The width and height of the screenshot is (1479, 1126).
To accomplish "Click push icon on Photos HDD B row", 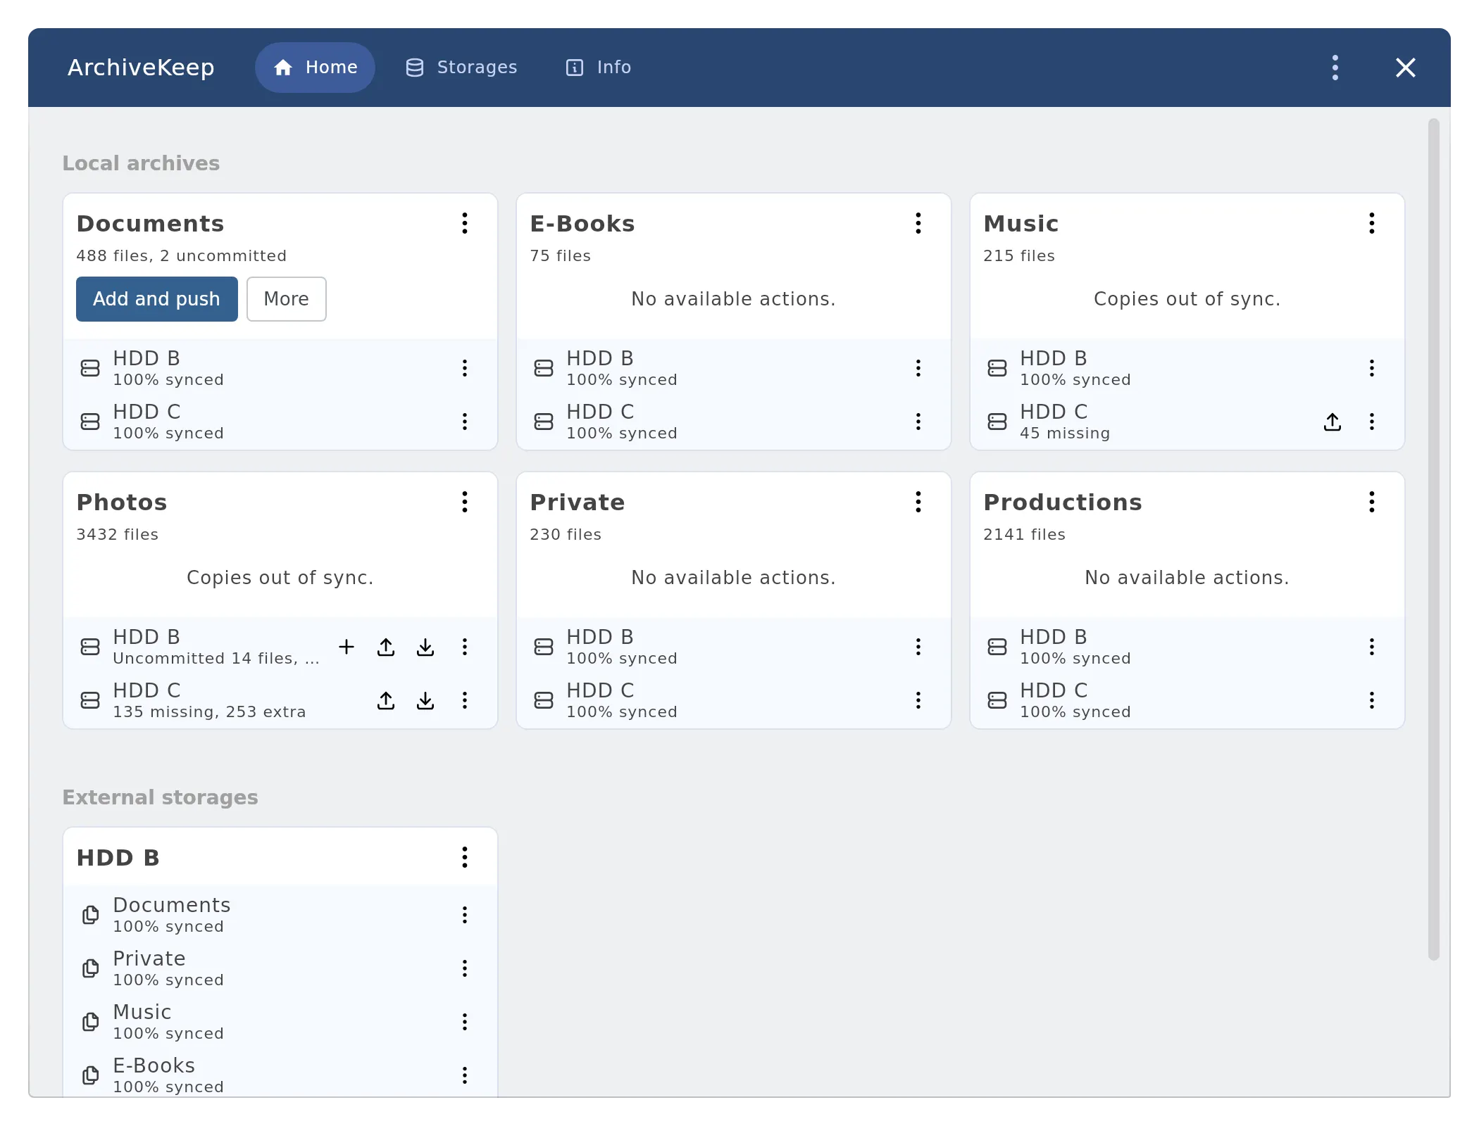I will 385,647.
